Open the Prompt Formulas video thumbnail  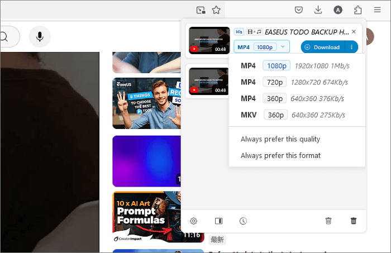[146, 216]
